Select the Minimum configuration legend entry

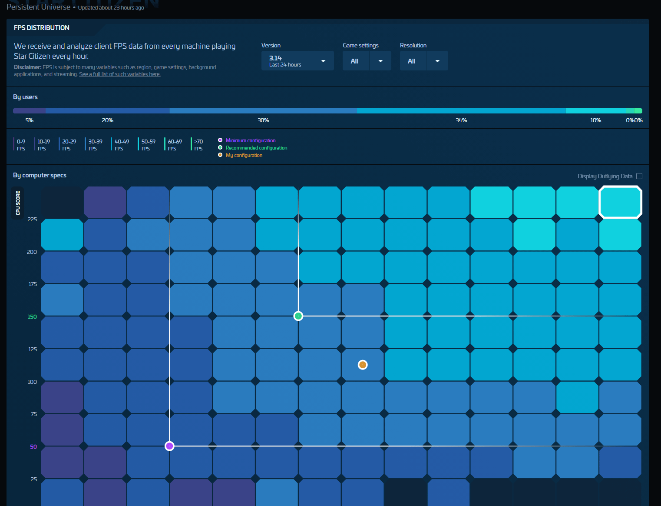click(247, 140)
